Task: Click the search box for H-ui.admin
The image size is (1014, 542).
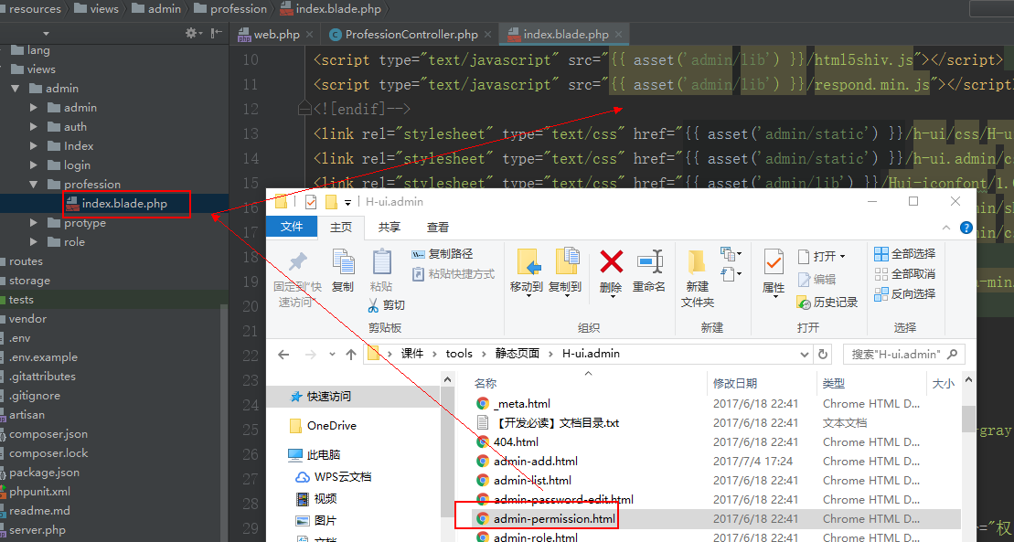Action: pyautogui.click(x=901, y=354)
